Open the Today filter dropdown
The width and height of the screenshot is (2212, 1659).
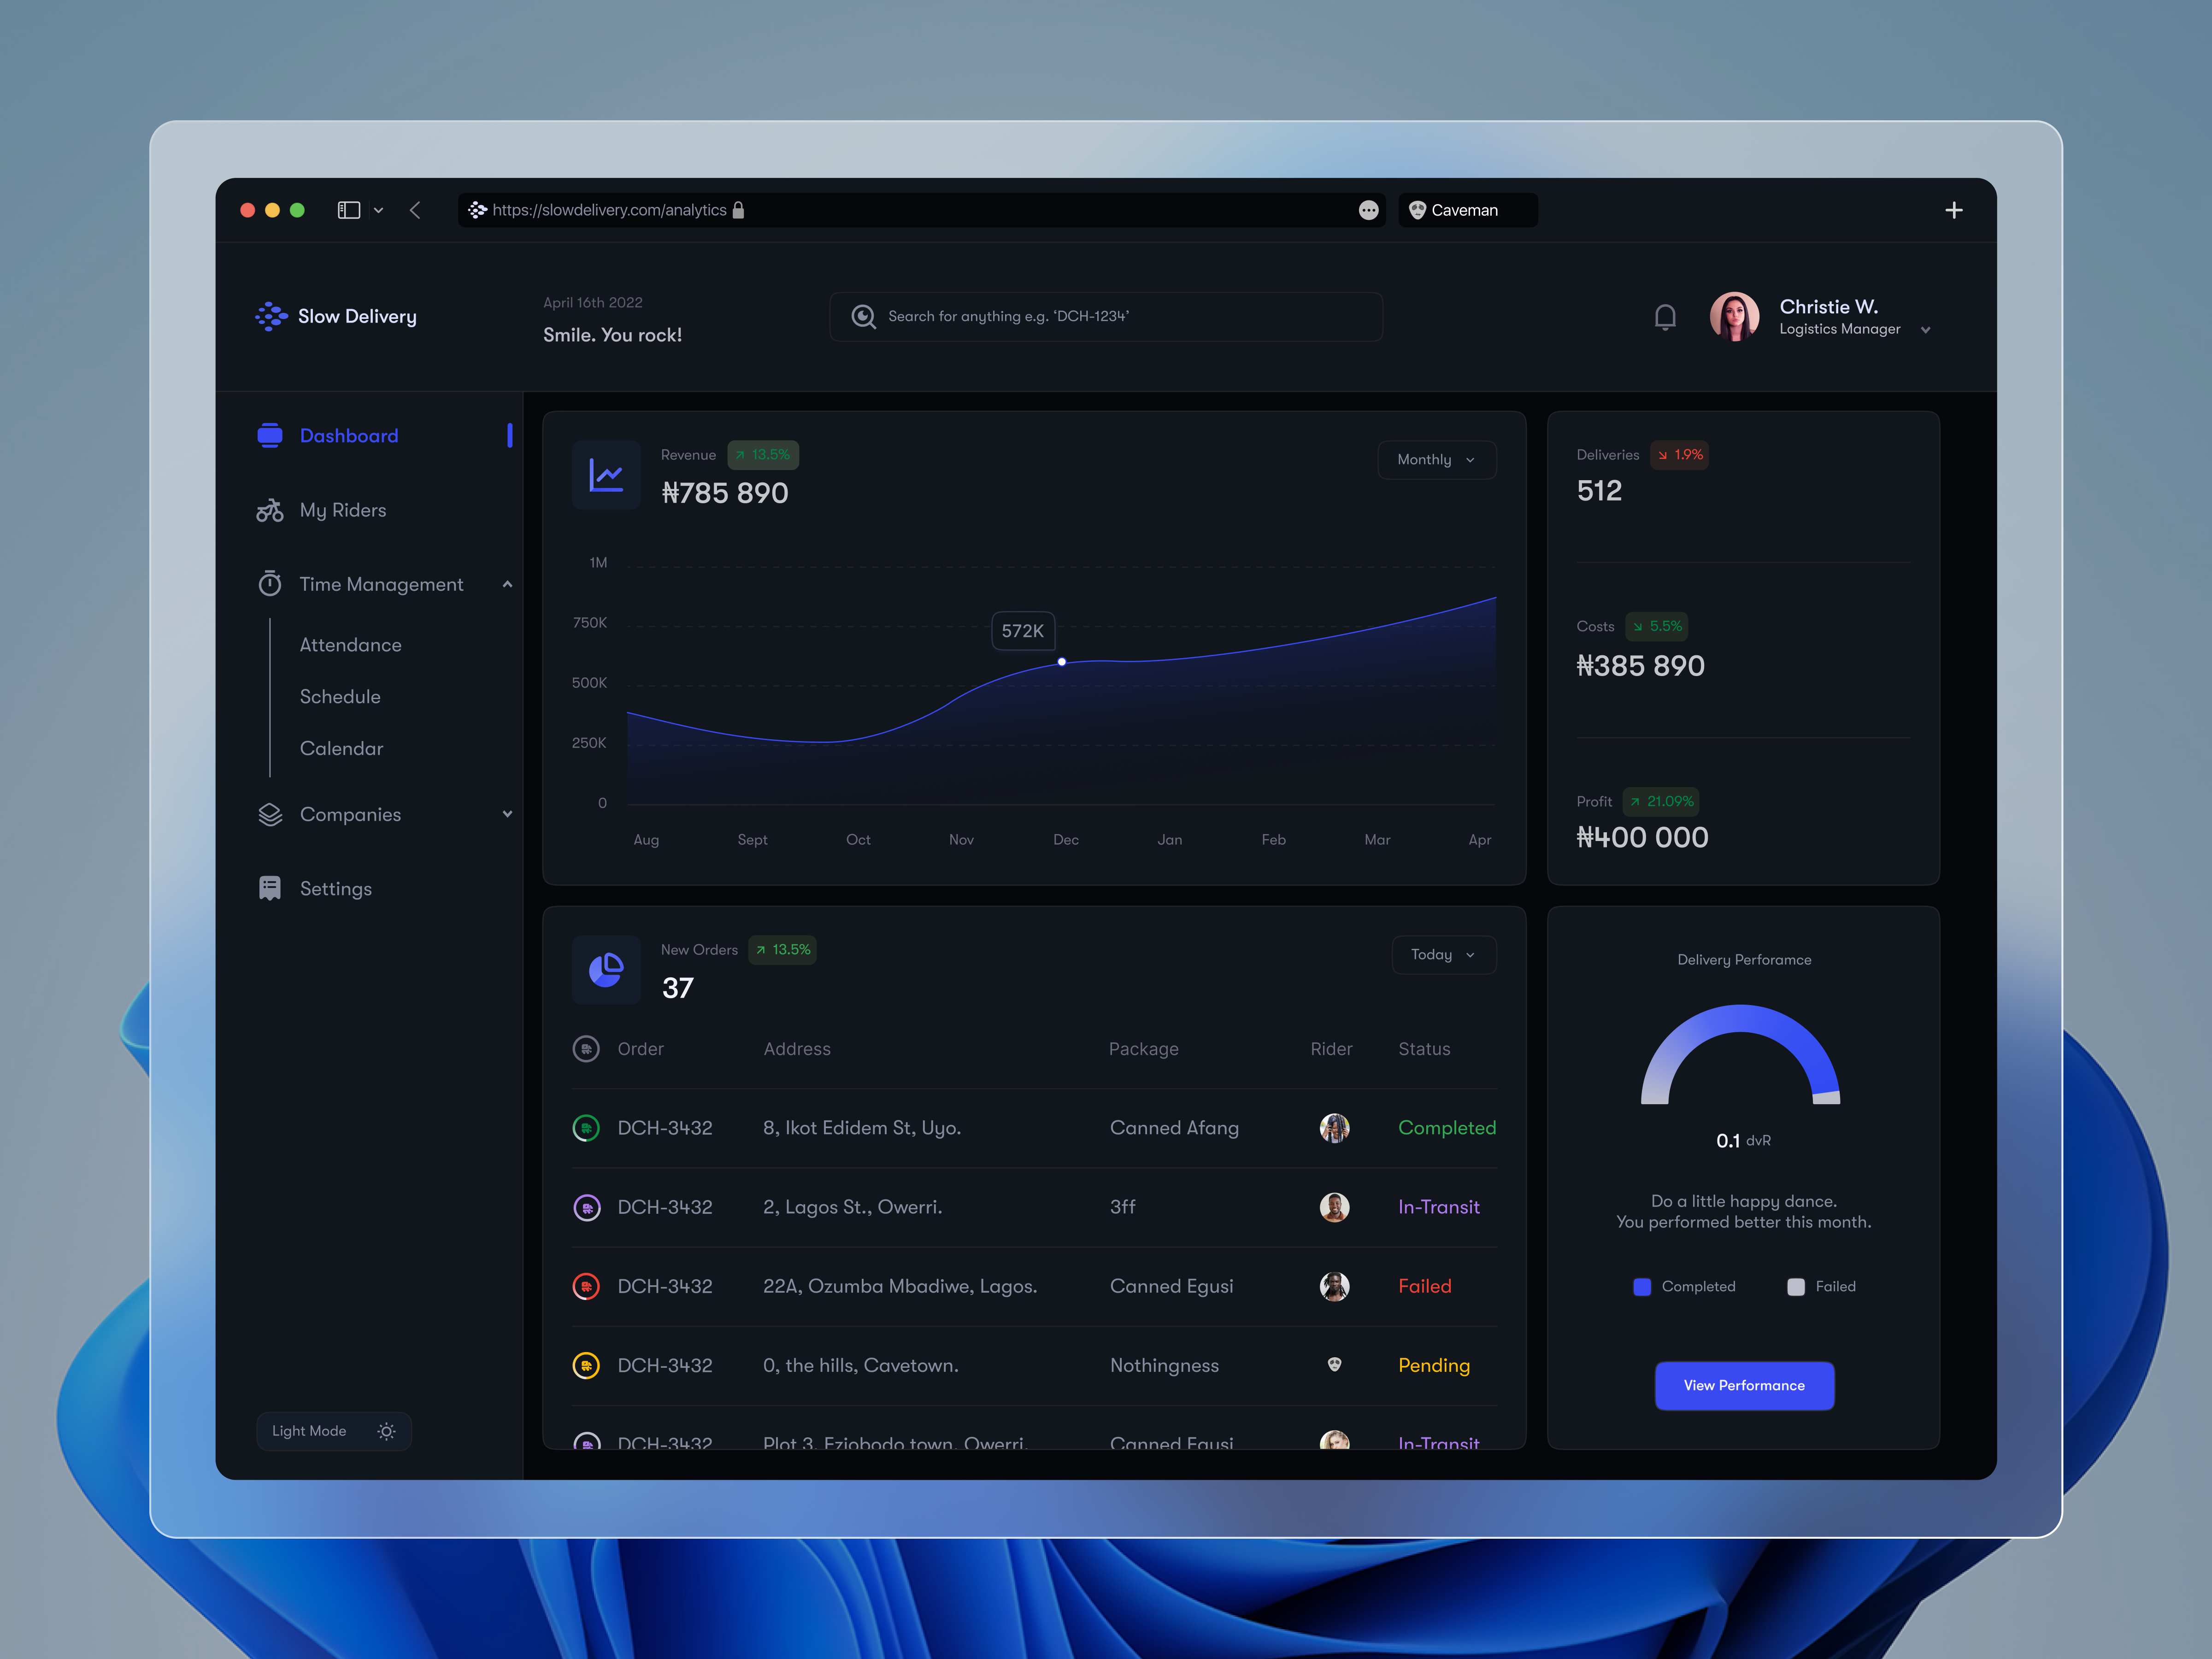coord(1443,955)
